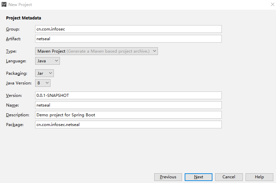Go back with the Previous button
276x183 pixels.
tap(168, 177)
